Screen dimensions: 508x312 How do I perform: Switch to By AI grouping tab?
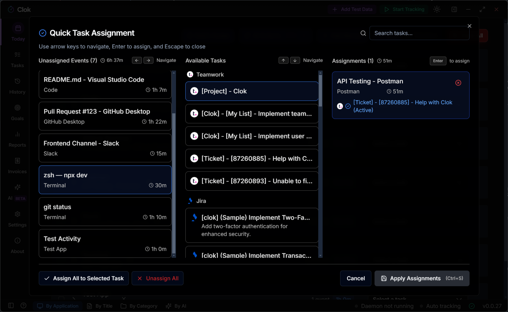tap(176, 306)
